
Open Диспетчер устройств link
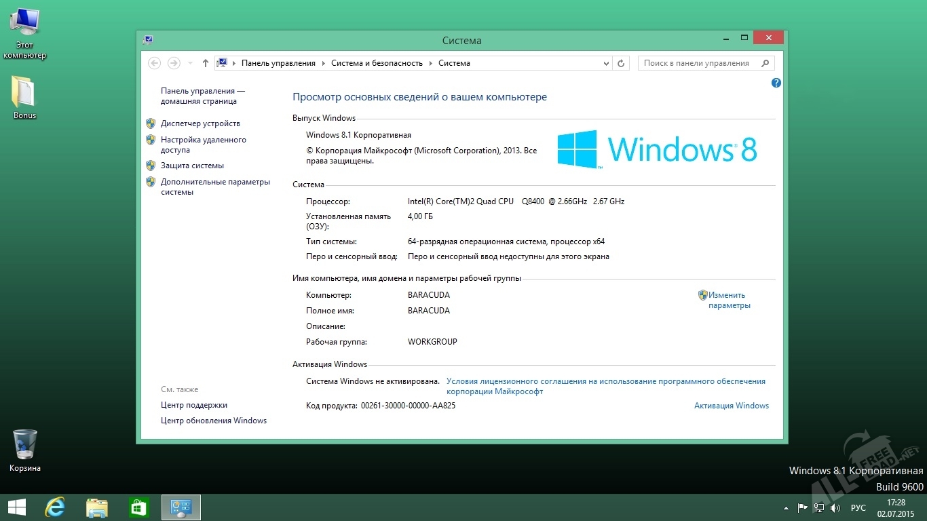click(x=200, y=123)
